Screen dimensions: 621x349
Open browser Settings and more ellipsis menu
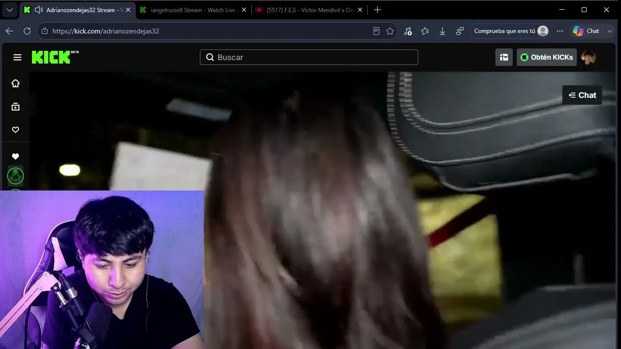(x=560, y=31)
